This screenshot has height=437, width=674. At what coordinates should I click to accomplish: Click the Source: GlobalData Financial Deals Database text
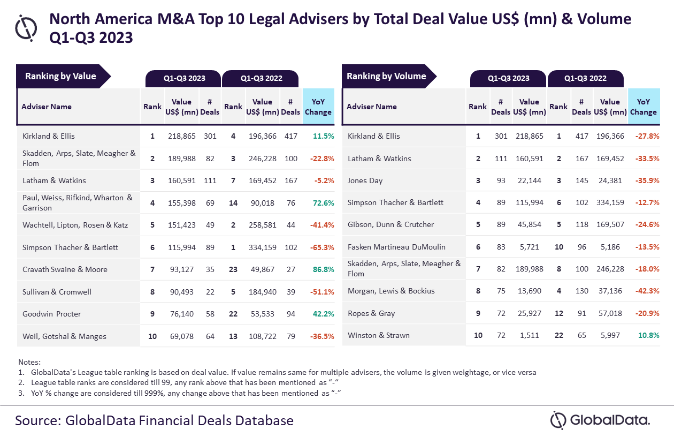[154, 420]
